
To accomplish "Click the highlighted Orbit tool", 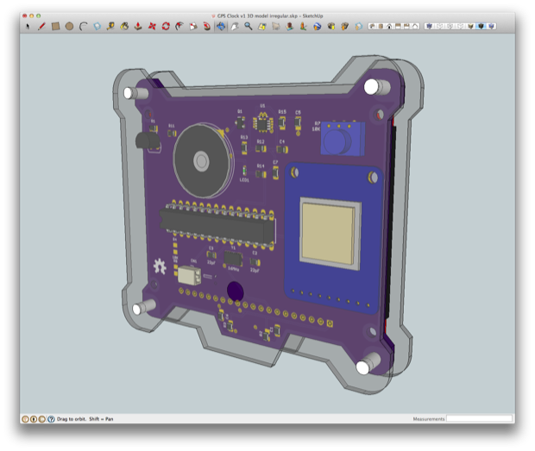I will click(221, 26).
